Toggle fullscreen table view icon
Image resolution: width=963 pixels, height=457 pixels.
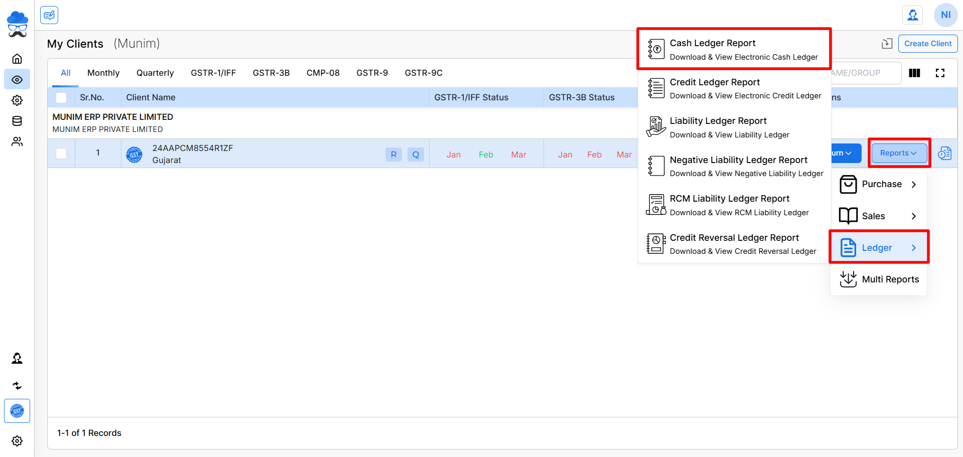tap(940, 73)
